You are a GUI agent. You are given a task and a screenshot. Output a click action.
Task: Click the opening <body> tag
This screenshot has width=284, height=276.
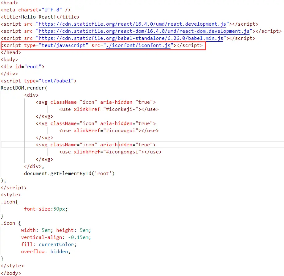pyautogui.click(x=10, y=60)
